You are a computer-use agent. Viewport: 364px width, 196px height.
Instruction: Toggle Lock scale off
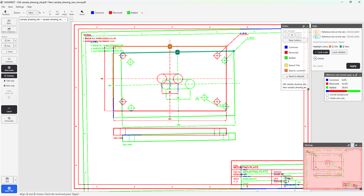point(321,52)
